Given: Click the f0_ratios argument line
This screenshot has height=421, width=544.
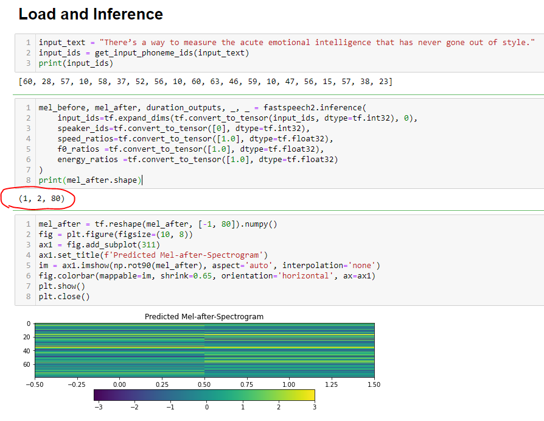Looking at the screenshot, I should [x=190, y=149].
